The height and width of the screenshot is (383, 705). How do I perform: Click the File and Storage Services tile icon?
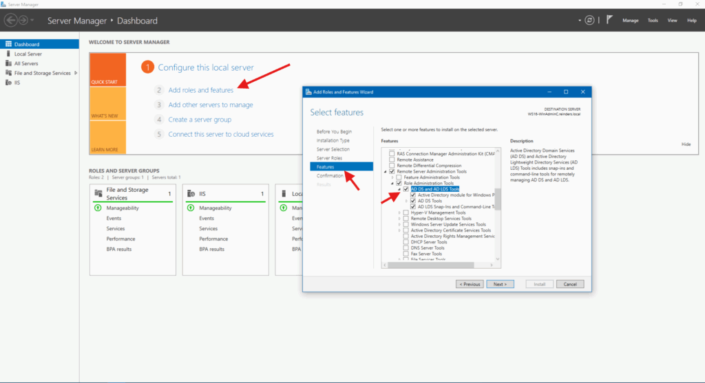click(x=98, y=193)
